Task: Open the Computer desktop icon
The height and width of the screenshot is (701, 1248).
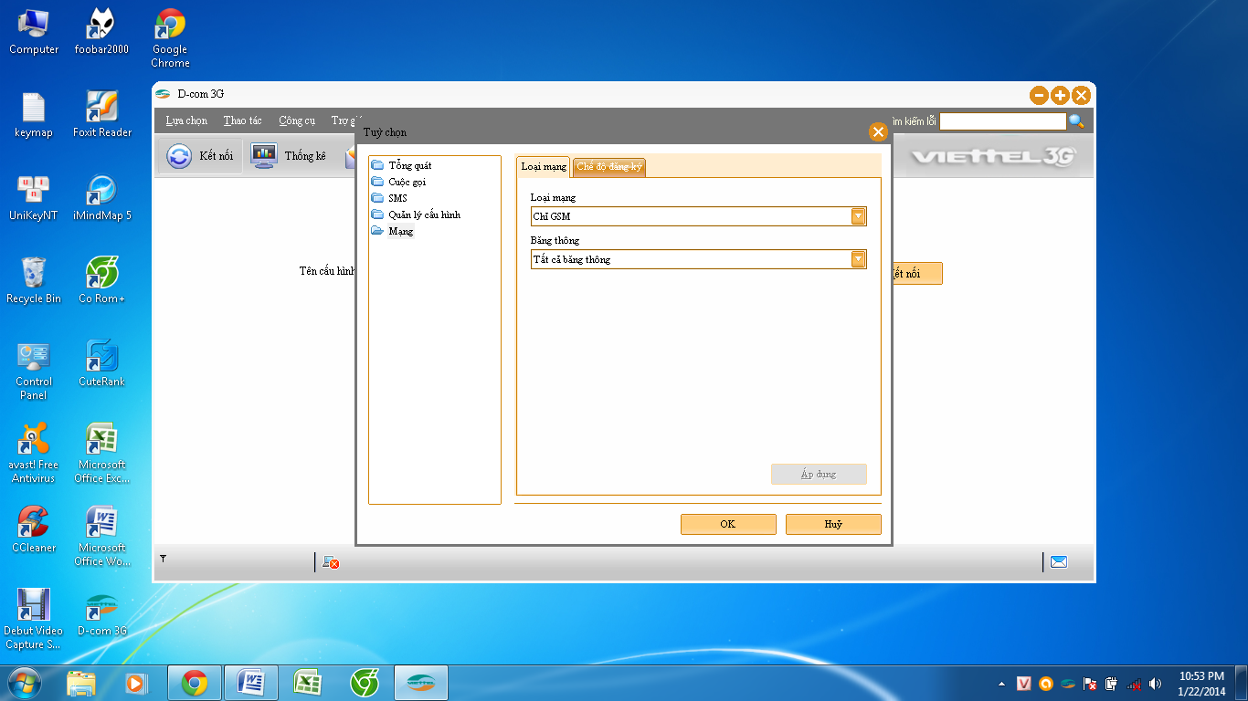Action: 34,33
